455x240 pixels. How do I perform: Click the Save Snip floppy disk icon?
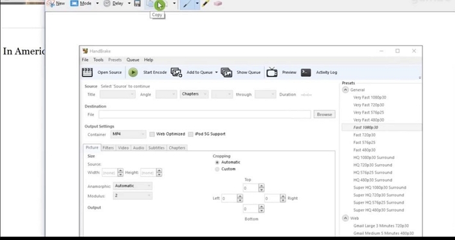(x=137, y=3)
